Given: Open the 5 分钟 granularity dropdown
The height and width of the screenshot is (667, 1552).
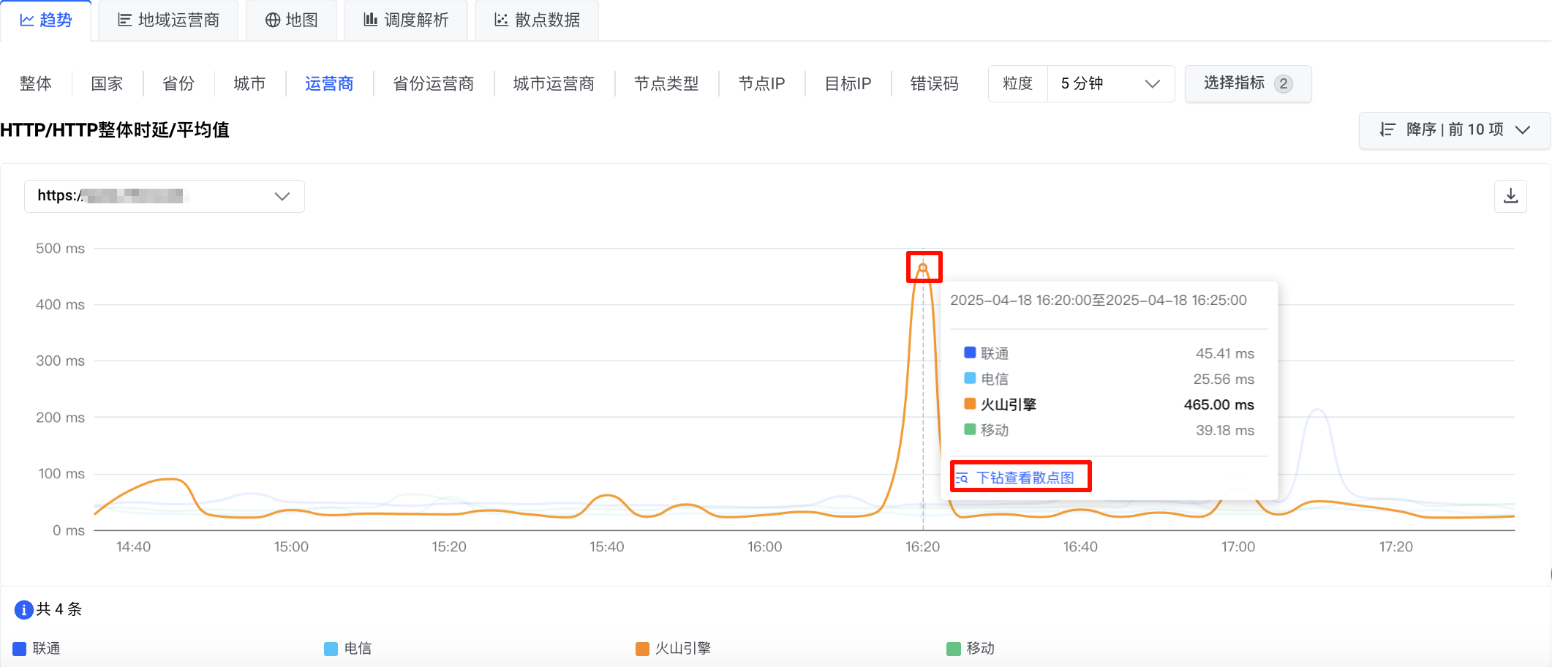Looking at the screenshot, I should coord(1110,84).
